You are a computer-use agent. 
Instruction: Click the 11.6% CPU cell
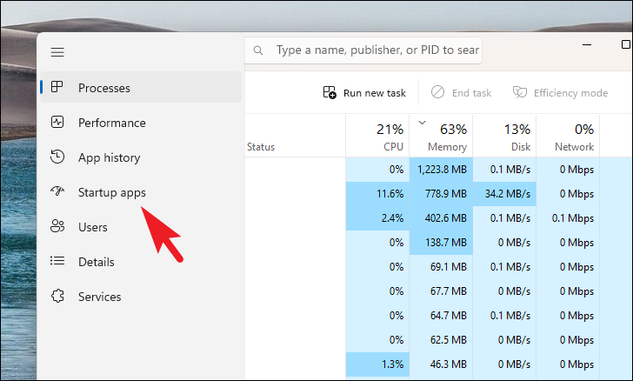377,193
